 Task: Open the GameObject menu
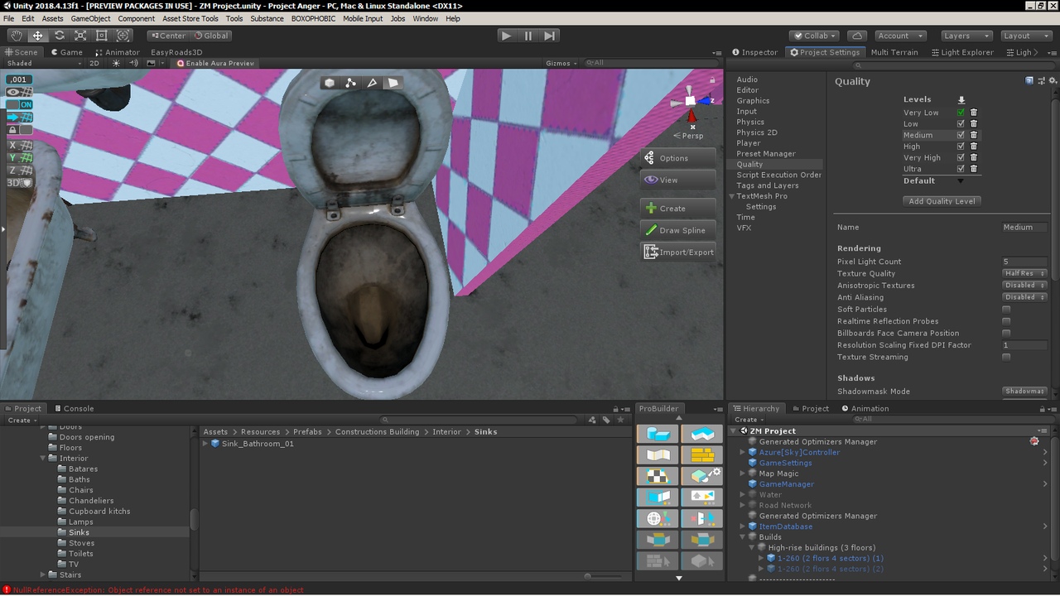click(90, 18)
